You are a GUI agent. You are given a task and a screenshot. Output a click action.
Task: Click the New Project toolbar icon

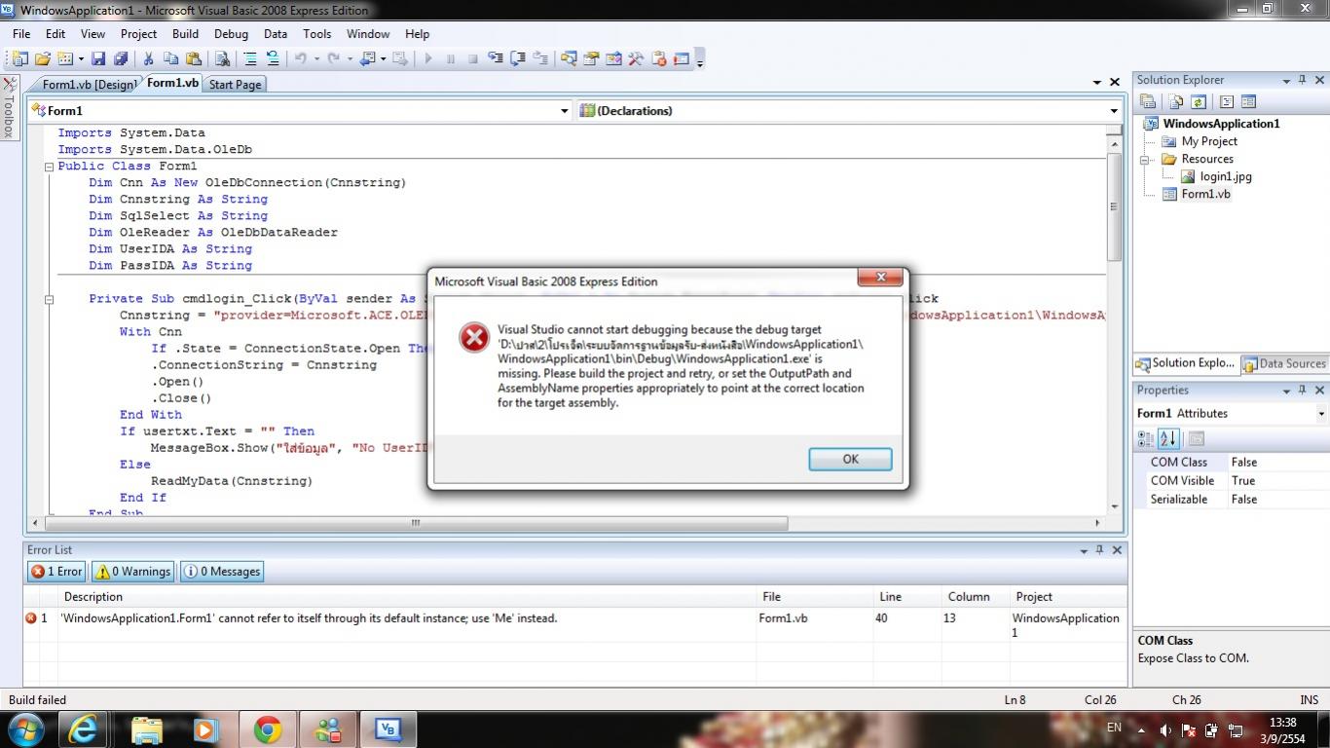19,58
